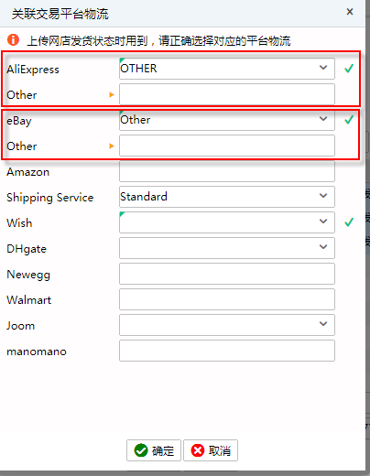This screenshot has height=476, width=370.
Task: Focus the Amazon input field
Action: [x=227, y=171]
